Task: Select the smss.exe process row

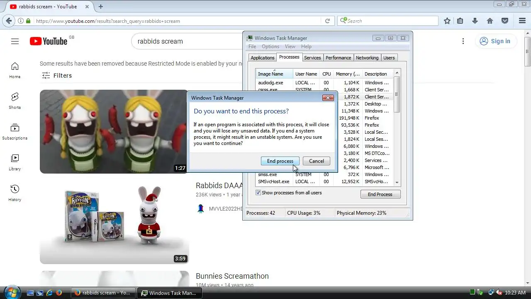Action: click(x=324, y=174)
